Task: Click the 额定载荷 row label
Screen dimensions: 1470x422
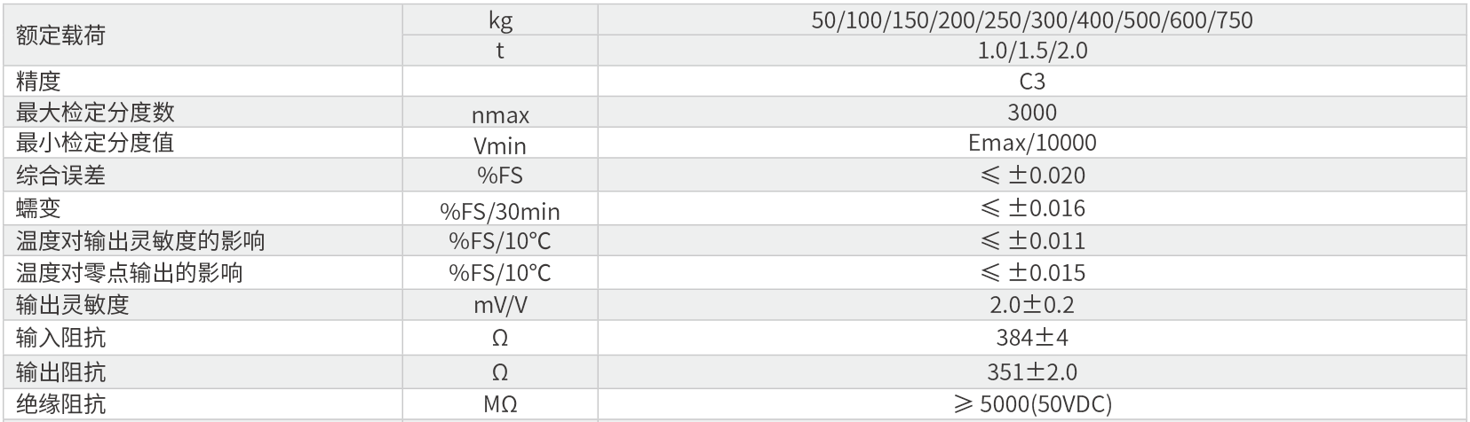Action: (x=60, y=35)
